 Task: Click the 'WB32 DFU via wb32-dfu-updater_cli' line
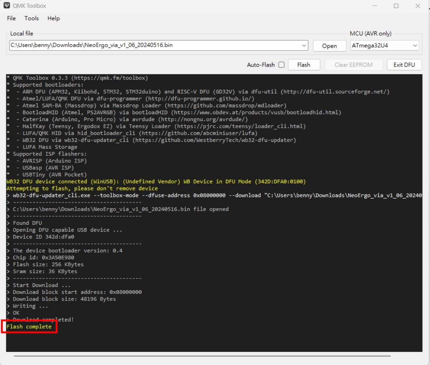tap(151, 140)
